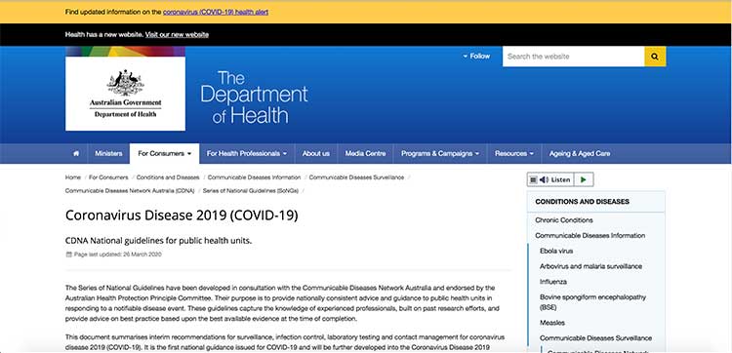Expand the Resources menu
This screenshot has width=732, height=353.
(x=514, y=153)
